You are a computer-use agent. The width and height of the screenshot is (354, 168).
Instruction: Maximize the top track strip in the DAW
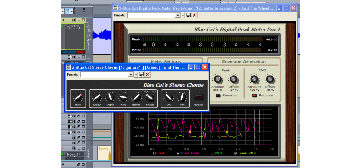pyautogui.click(x=84, y=20)
